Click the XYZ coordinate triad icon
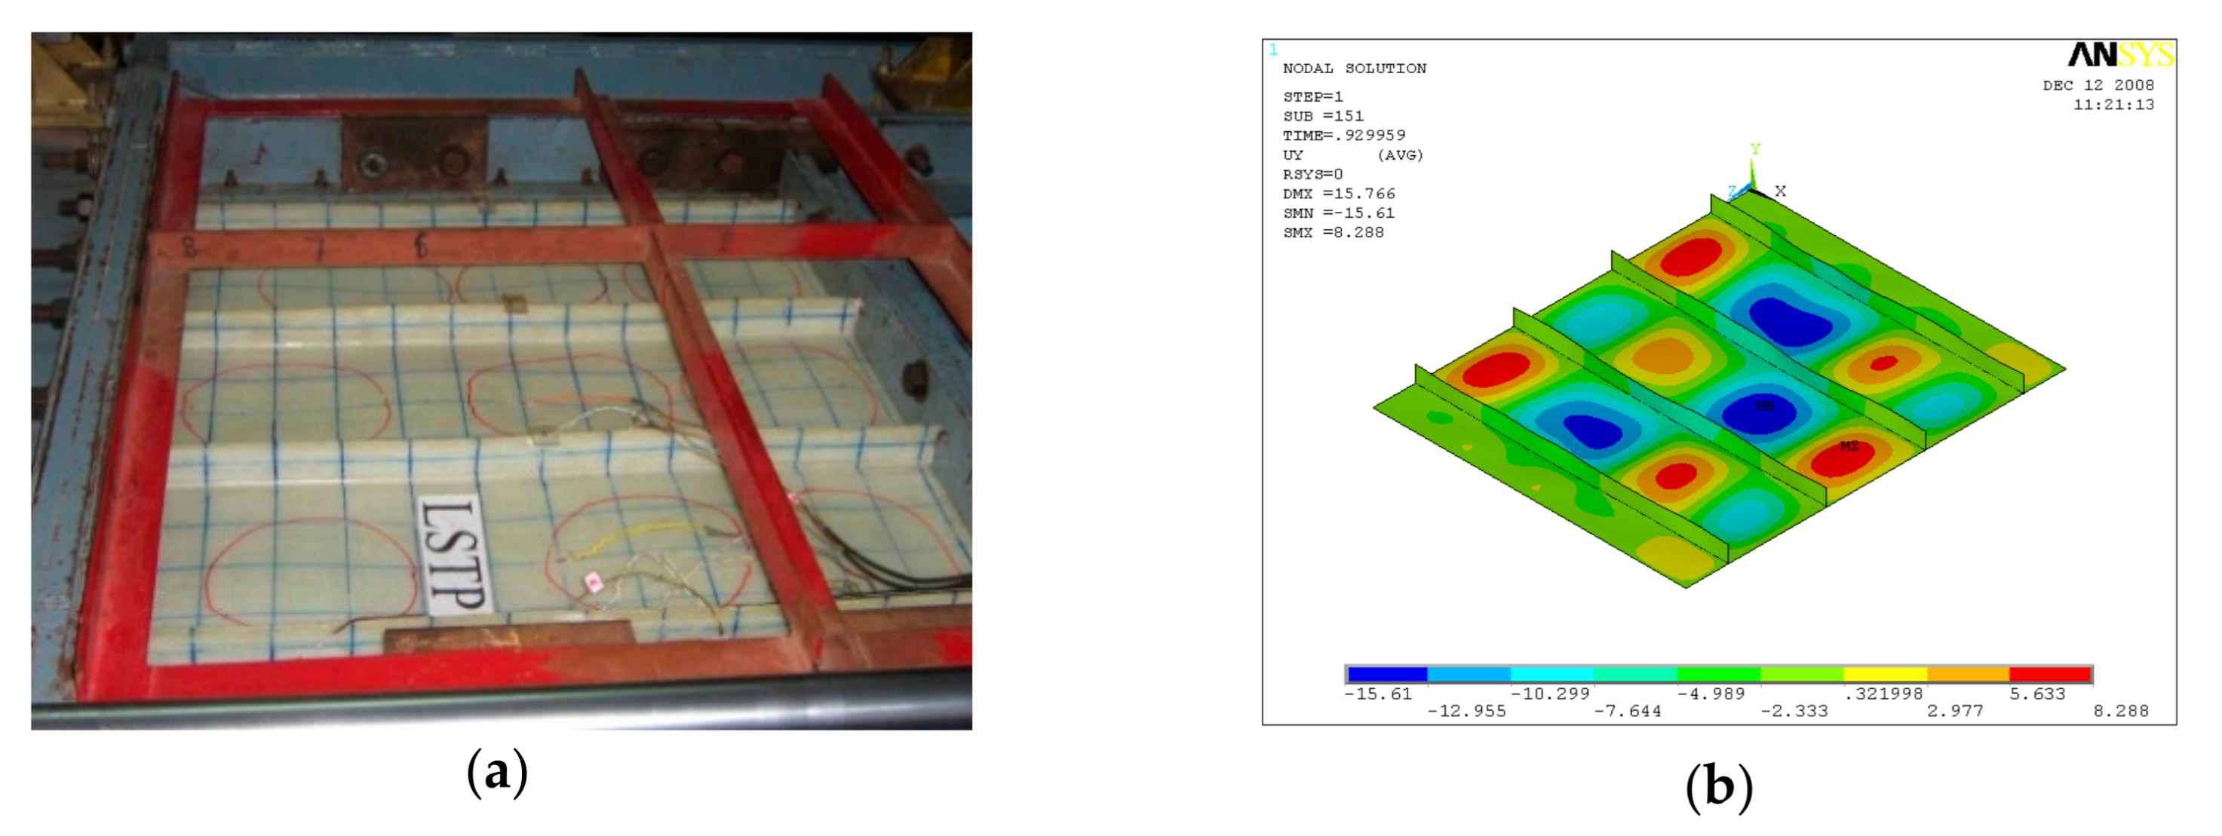The width and height of the screenshot is (2222, 836). 1754,179
